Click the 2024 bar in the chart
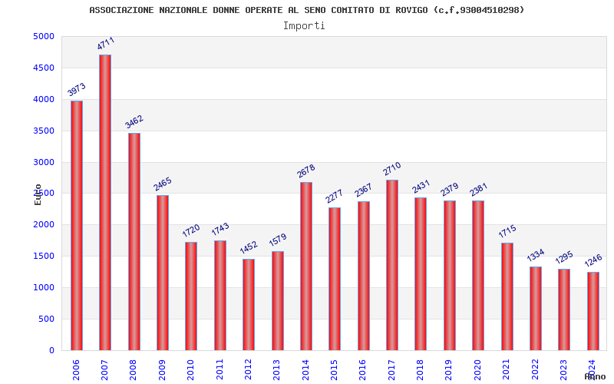This screenshot has width=614, height=384. [593, 311]
